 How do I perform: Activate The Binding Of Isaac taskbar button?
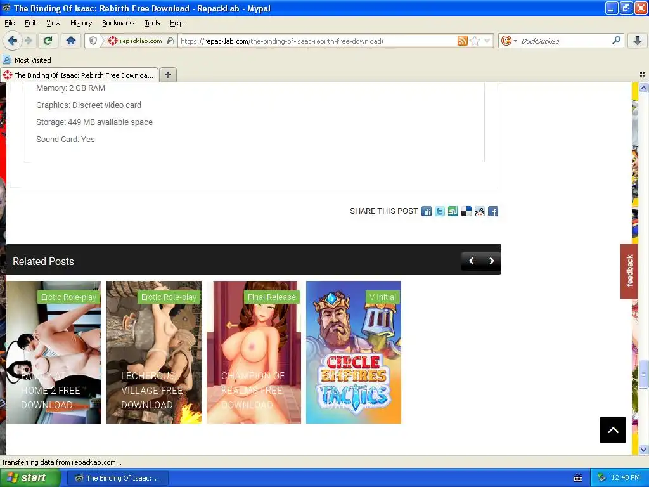click(118, 478)
